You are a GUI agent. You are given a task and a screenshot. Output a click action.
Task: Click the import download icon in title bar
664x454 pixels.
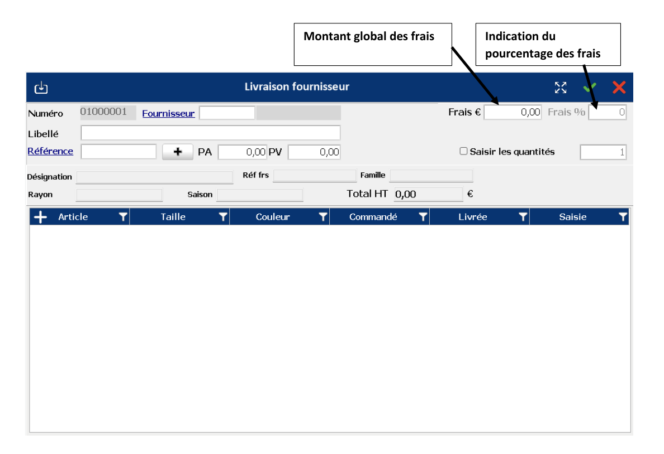click(x=41, y=88)
